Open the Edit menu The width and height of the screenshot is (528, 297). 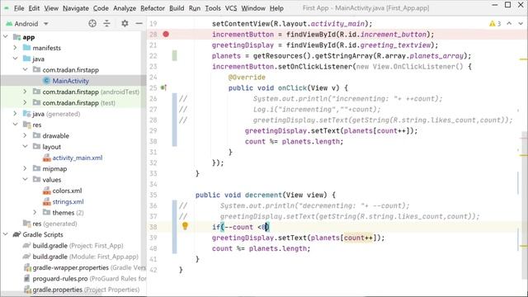click(x=34, y=8)
